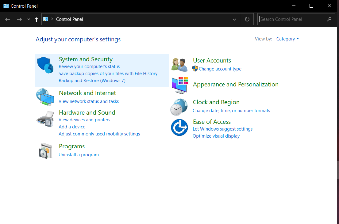Open System and Security category
This screenshot has width=339, height=224.
point(86,59)
